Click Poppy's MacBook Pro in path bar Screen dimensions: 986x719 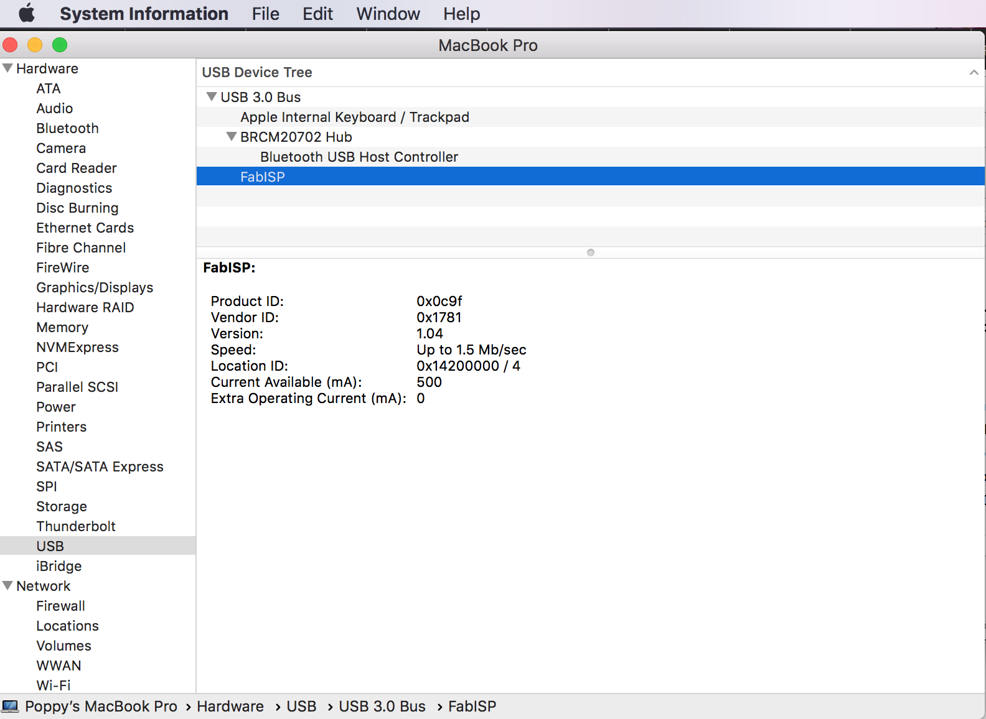101,707
